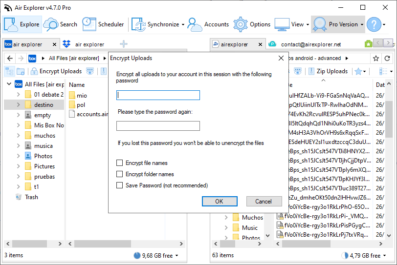
Task: Refresh the right pane listing
Action: click(x=387, y=59)
